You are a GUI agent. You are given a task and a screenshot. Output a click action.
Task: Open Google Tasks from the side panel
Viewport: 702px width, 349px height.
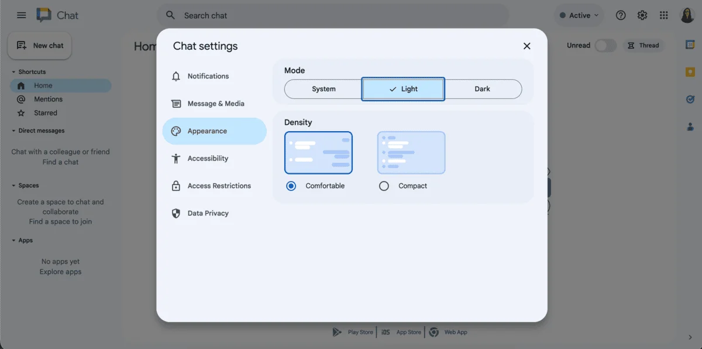pos(690,99)
